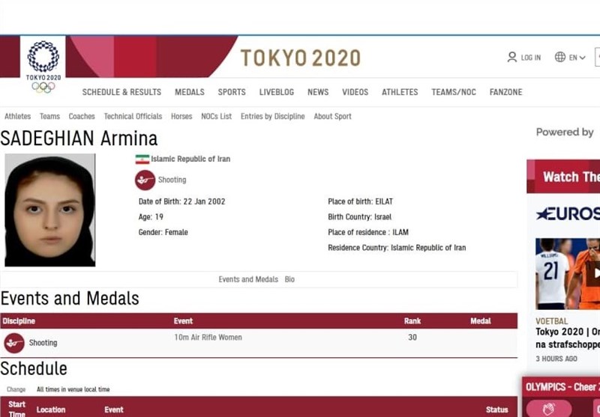The width and height of the screenshot is (600, 417).
Task: Select the Athletes sub-navigation link
Action: 17,116
